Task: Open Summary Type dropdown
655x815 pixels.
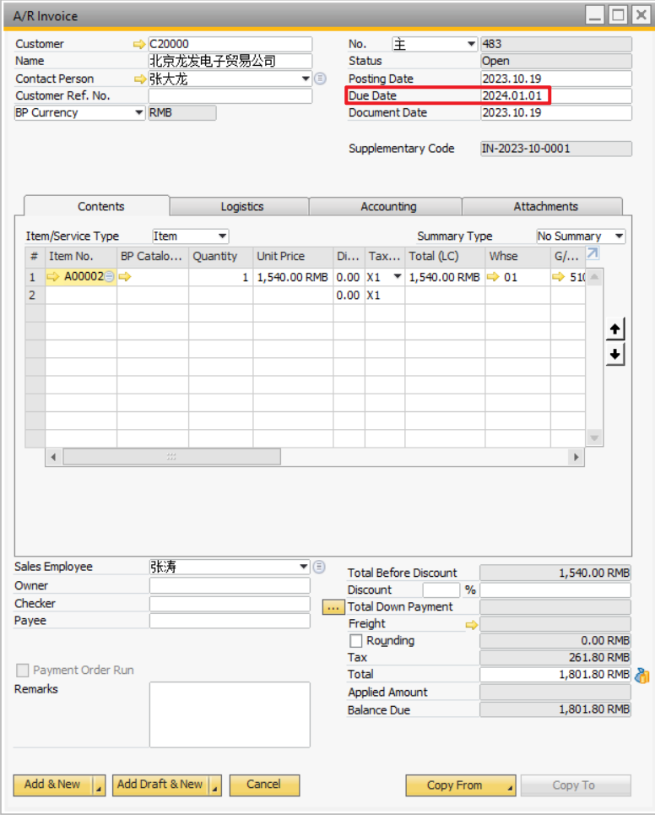Action: [x=620, y=236]
